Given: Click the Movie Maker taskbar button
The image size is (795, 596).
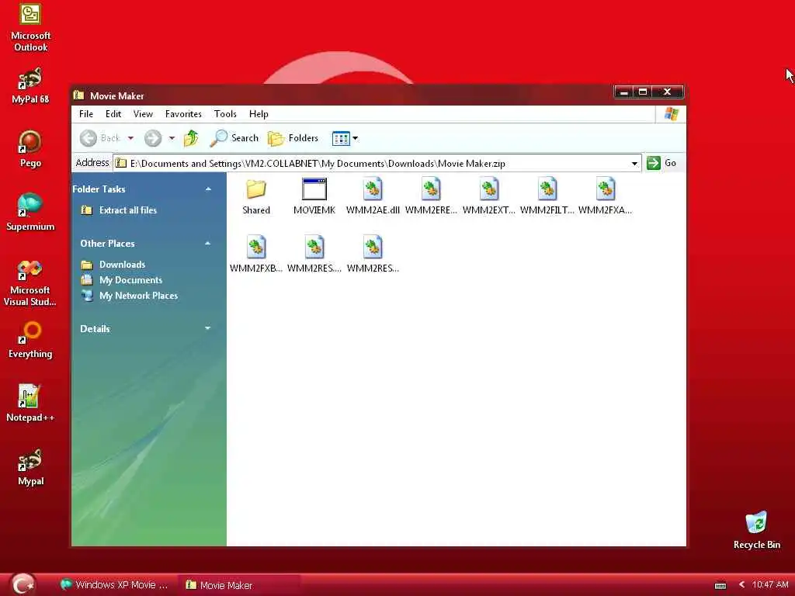Looking at the screenshot, I should click(238, 585).
